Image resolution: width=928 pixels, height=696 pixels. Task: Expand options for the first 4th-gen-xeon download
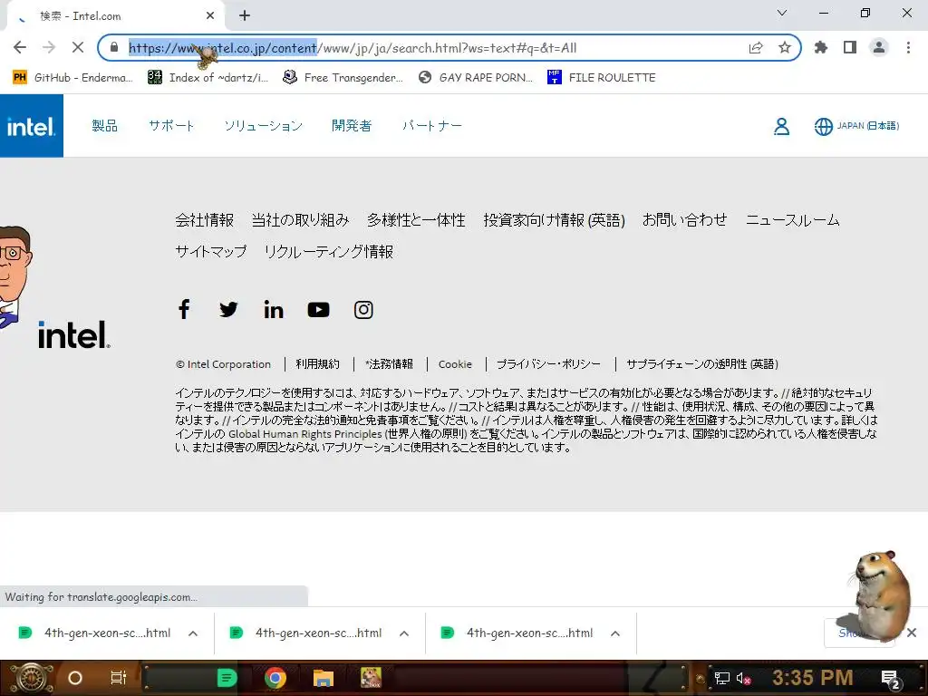tap(193, 633)
